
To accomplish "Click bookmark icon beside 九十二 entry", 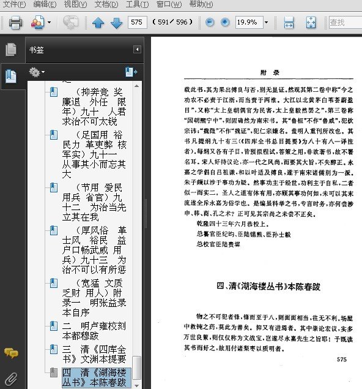I will (x=54, y=187).
